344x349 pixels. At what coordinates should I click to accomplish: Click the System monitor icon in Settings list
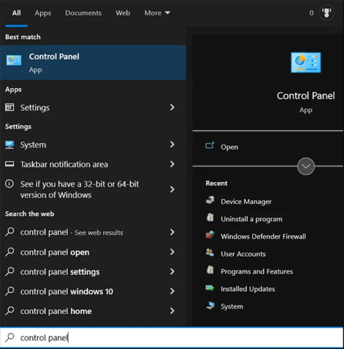click(x=9, y=145)
